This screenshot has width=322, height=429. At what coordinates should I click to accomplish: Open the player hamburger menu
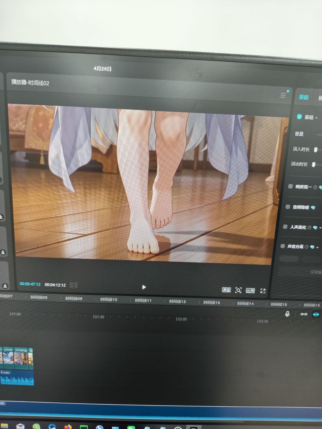pos(283,95)
